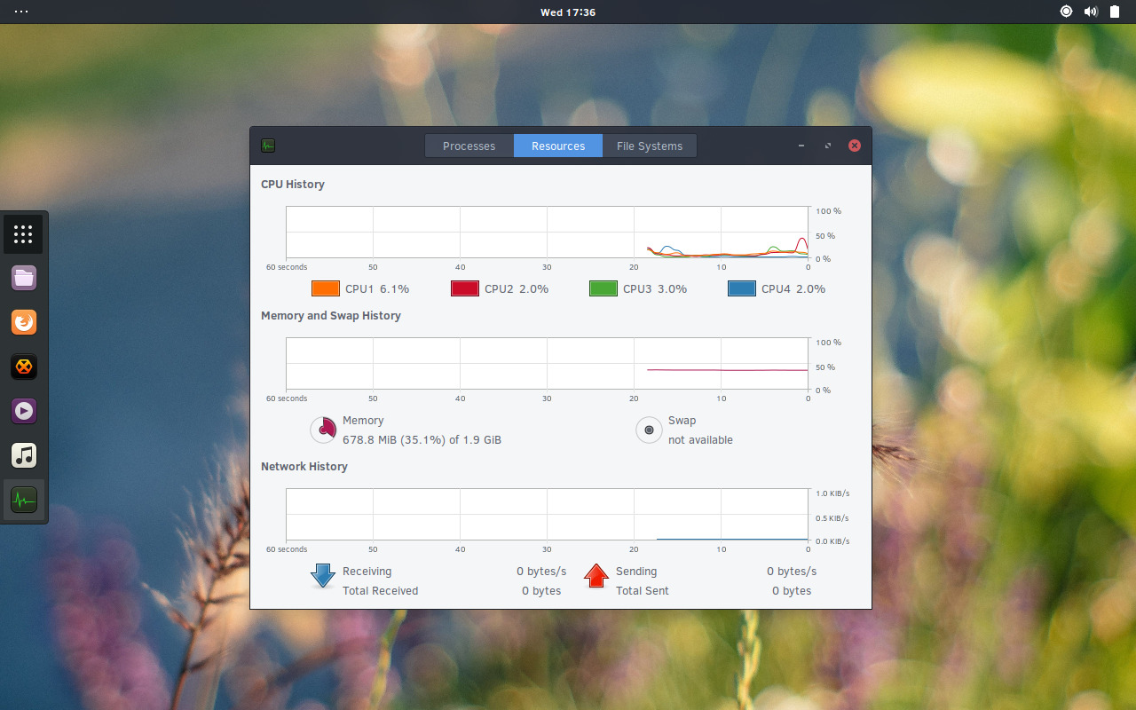
Task: Open the File Systems tab
Action: point(650,146)
